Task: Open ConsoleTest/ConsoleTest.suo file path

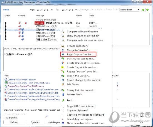Action: point(22,80)
